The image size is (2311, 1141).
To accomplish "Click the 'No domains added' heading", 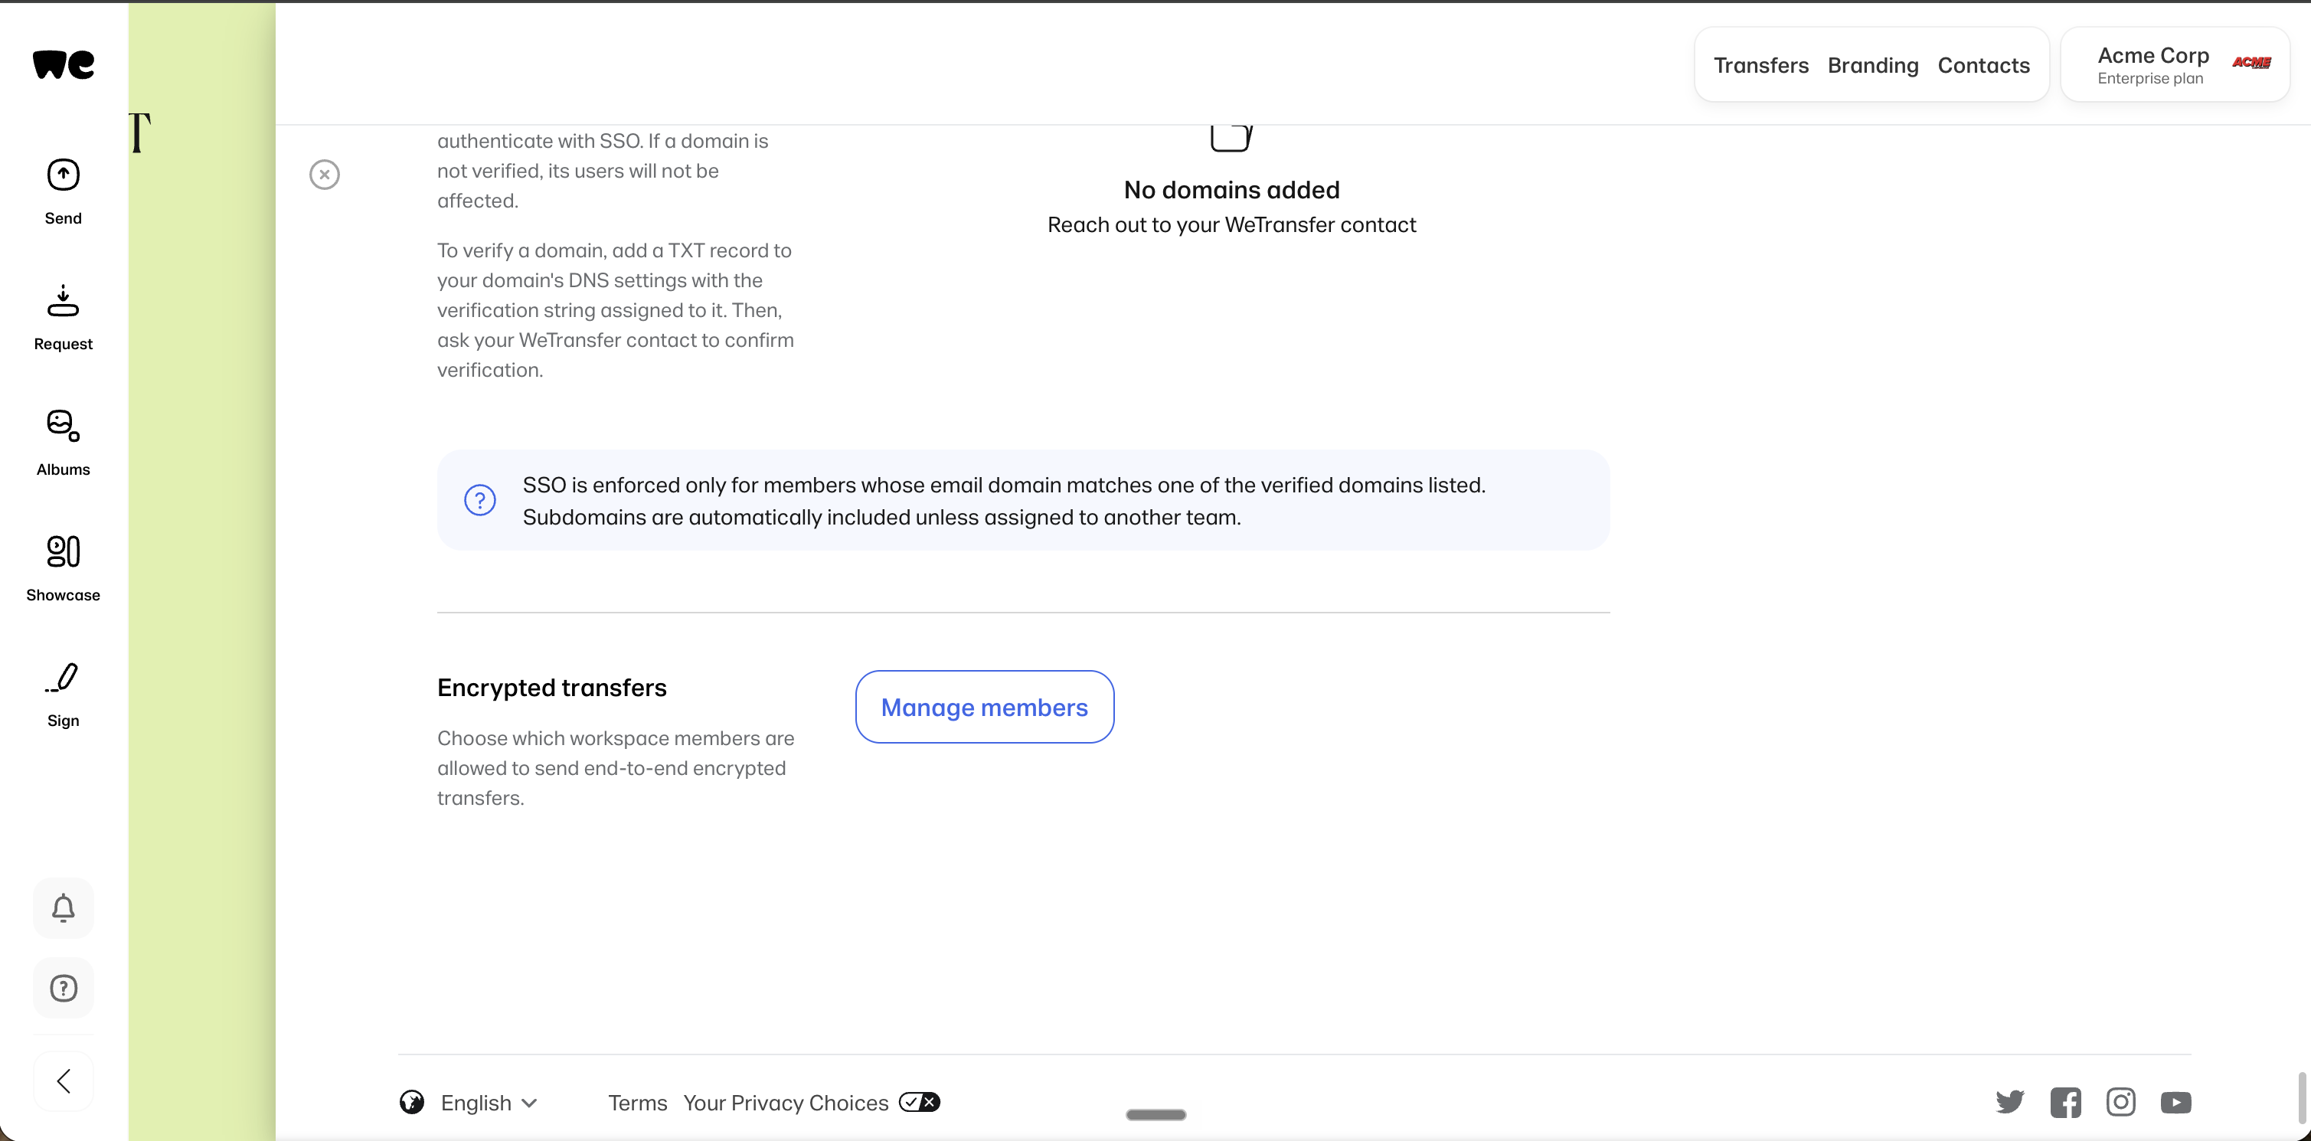I will click(x=1232, y=189).
